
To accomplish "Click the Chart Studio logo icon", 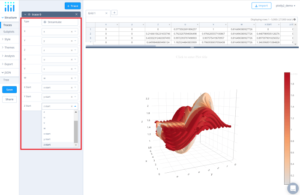I will (9, 7).
